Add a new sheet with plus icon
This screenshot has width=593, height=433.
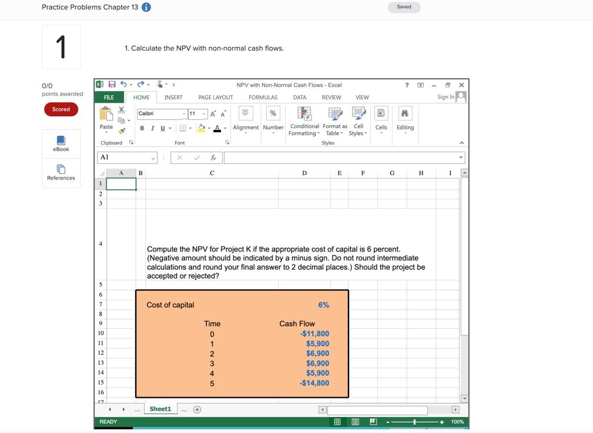pyautogui.click(x=197, y=409)
